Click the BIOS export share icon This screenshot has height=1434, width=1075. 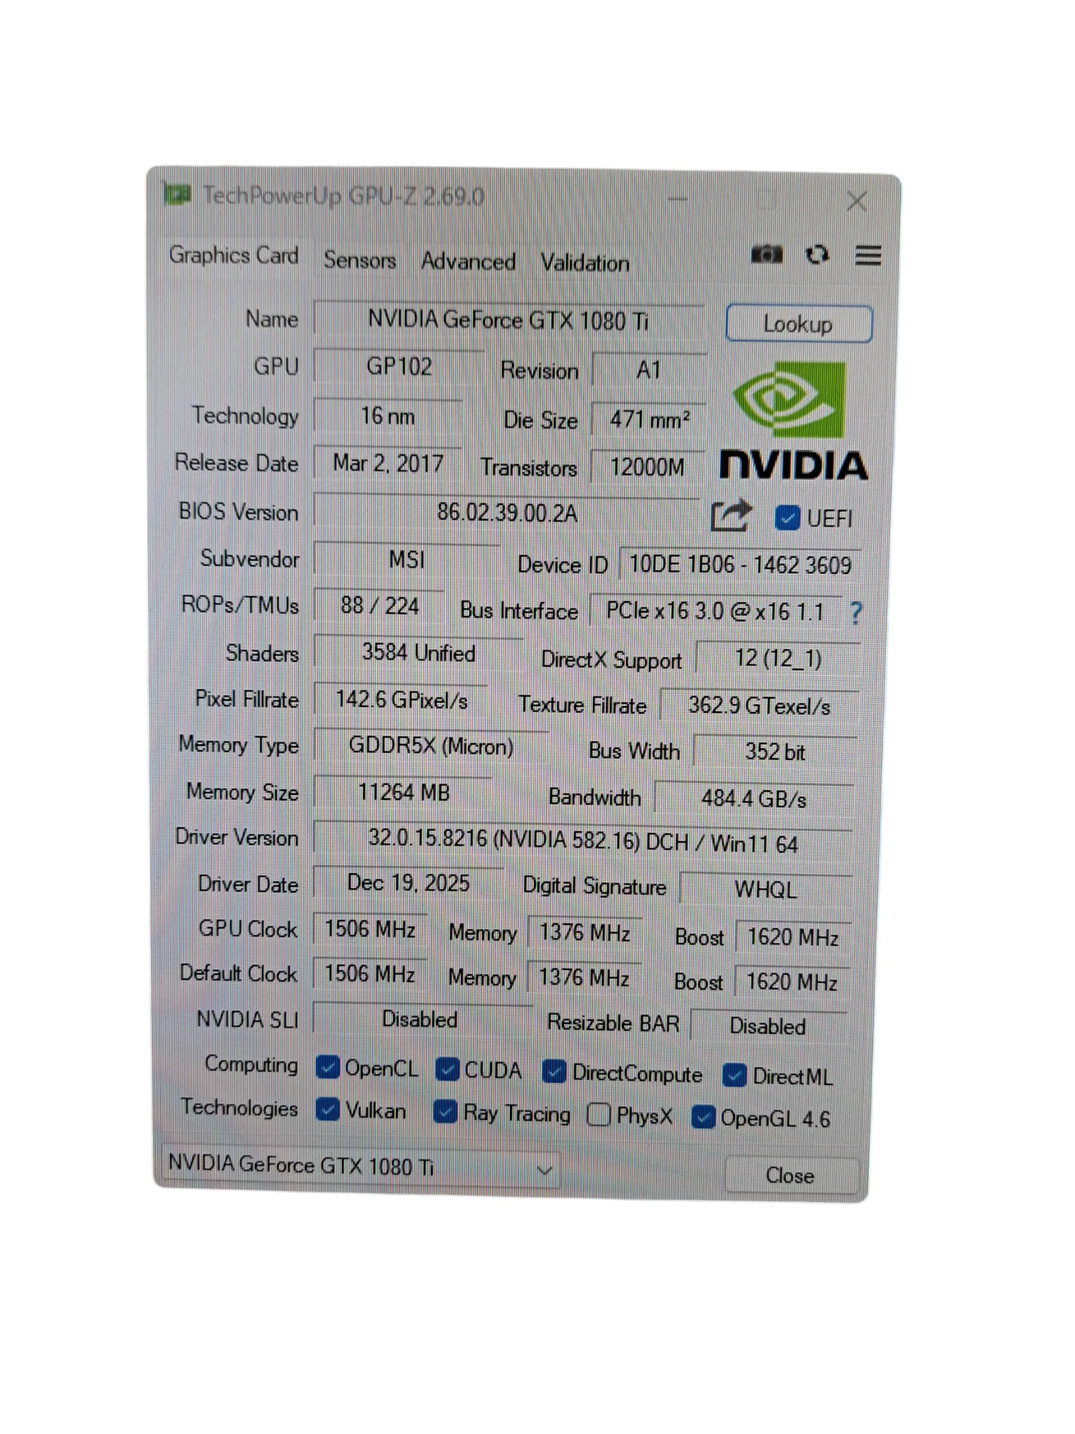click(x=731, y=515)
